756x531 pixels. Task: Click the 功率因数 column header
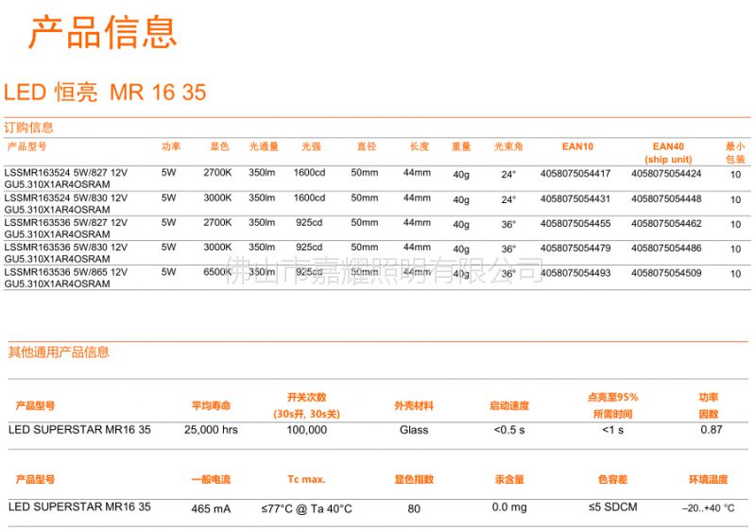click(708, 405)
